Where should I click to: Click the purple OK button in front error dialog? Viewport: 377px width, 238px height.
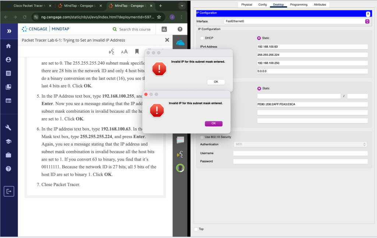point(214,123)
